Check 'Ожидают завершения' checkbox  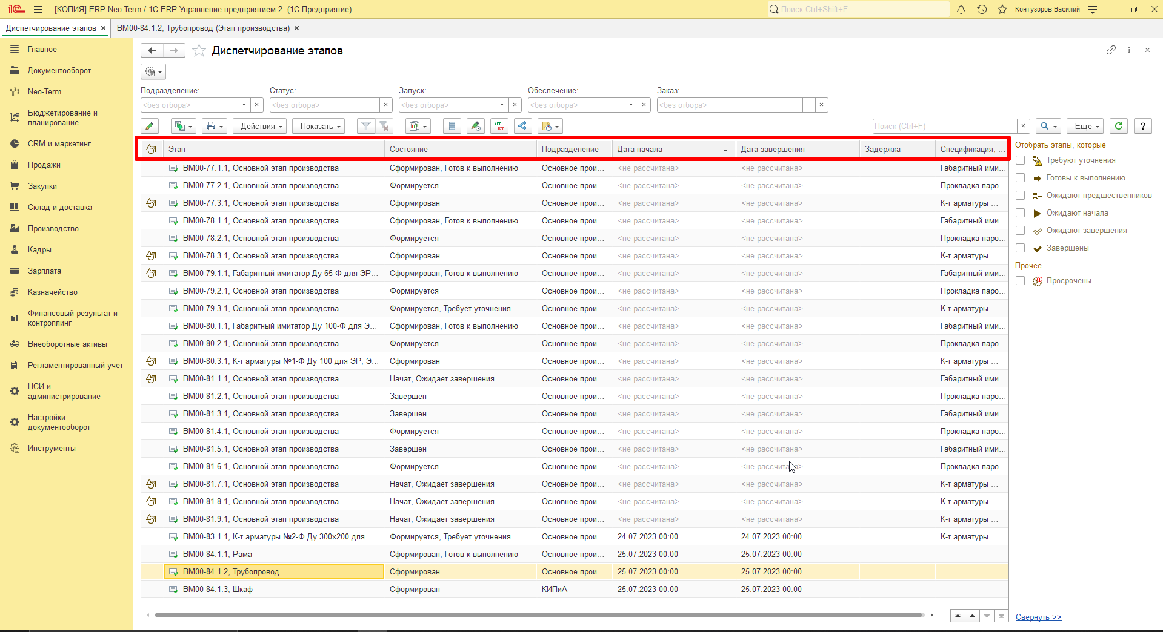point(1021,231)
